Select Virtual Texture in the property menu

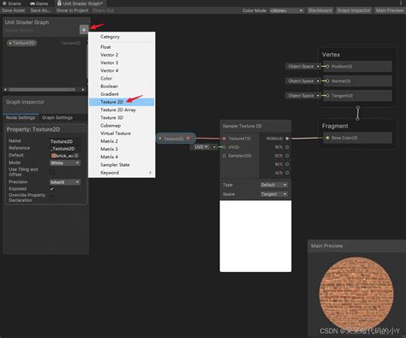(x=122, y=133)
